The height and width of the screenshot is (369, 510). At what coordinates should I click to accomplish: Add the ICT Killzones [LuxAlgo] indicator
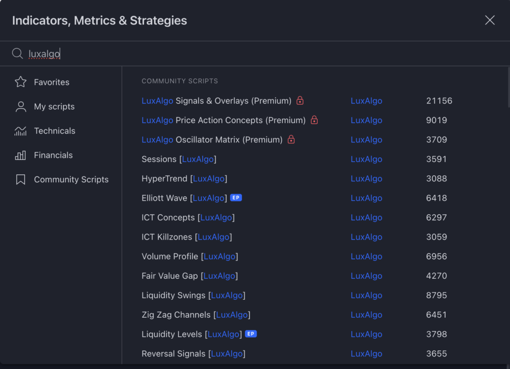pyautogui.click(x=187, y=237)
